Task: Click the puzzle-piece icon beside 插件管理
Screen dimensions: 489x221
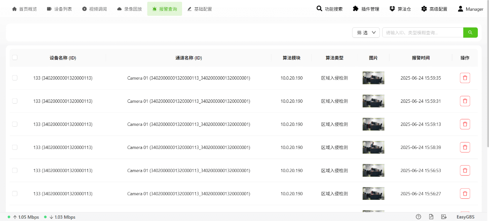Action: pyautogui.click(x=356, y=8)
